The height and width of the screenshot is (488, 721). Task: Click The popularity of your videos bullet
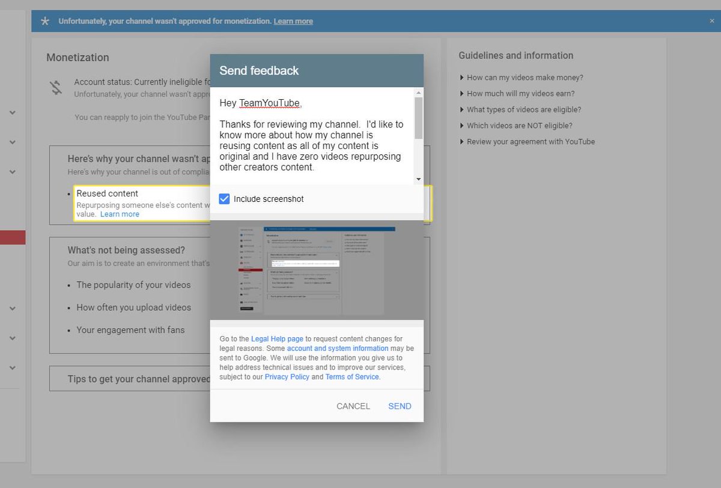pyautogui.click(x=133, y=285)
